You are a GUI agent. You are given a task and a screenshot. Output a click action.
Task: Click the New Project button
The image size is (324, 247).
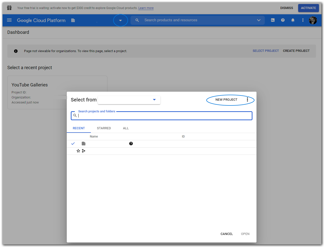pos(226,100)
